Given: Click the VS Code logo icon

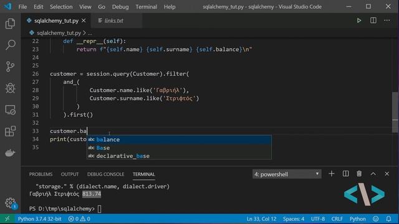Looking at the screenshot, I should click(8, 6).
